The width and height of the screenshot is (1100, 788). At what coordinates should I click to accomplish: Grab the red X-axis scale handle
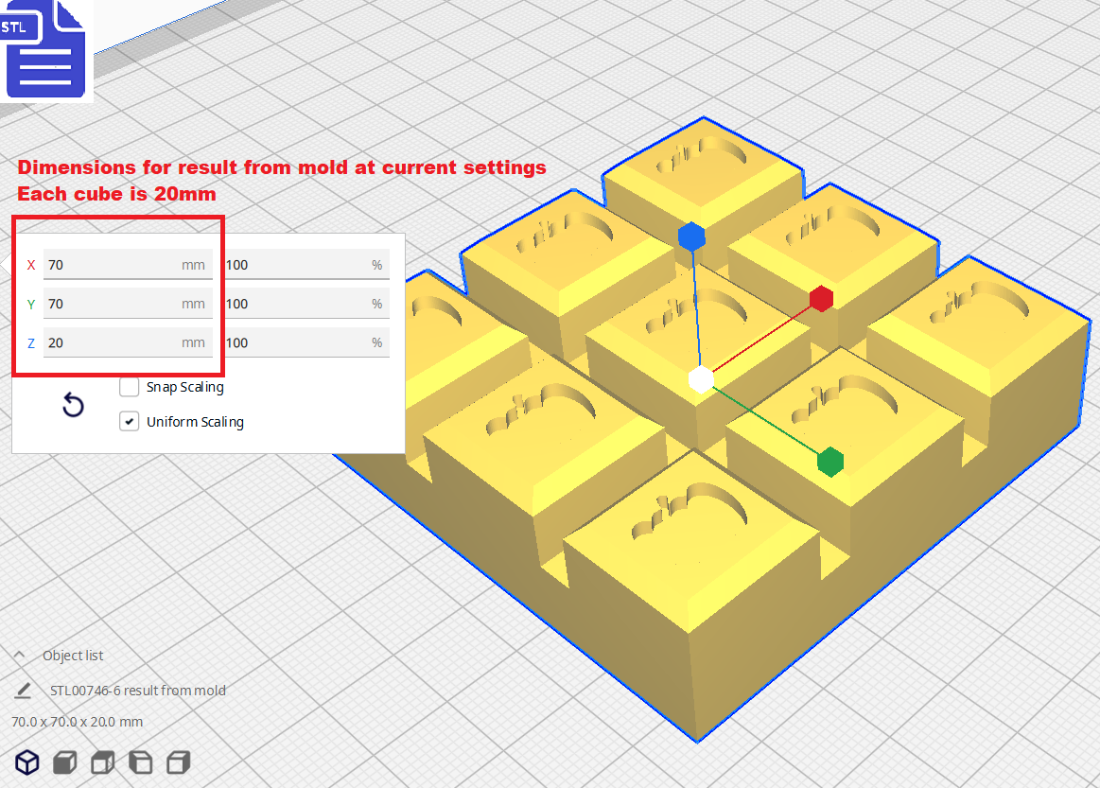tap(822, 299)
